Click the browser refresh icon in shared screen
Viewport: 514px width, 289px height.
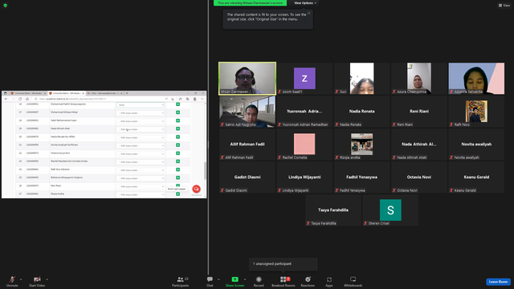click(20, 99)
